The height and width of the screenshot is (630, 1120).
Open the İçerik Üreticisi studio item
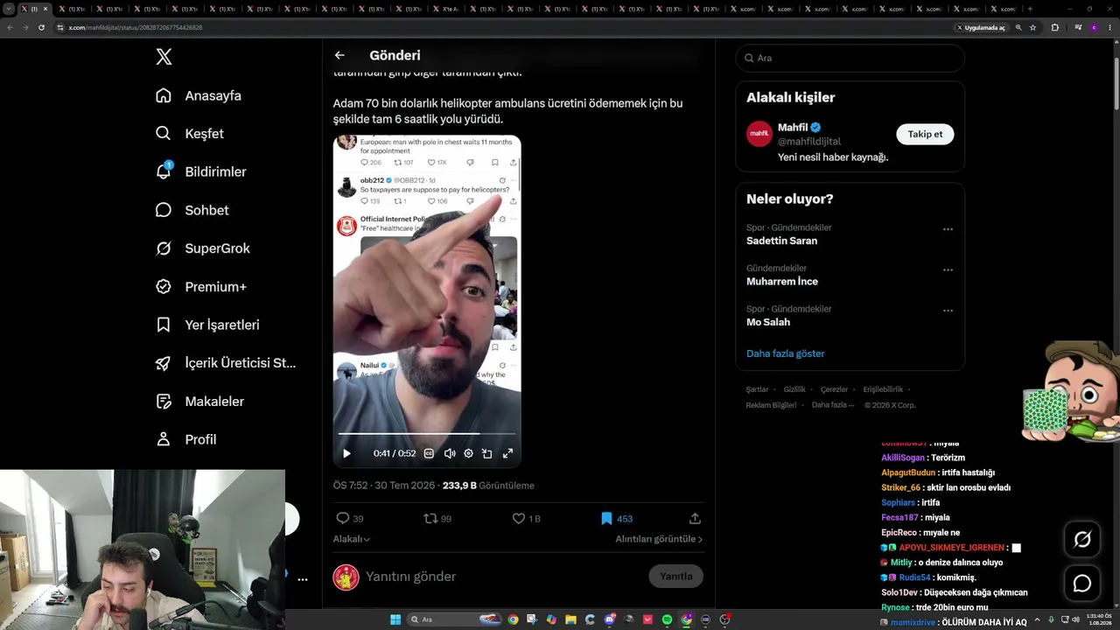(226, 363)
